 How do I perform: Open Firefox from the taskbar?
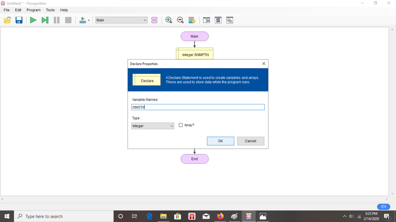[220, 216]
